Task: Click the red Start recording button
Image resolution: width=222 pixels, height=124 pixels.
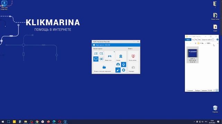Action: pyautogui.click(x=133, y=56)
